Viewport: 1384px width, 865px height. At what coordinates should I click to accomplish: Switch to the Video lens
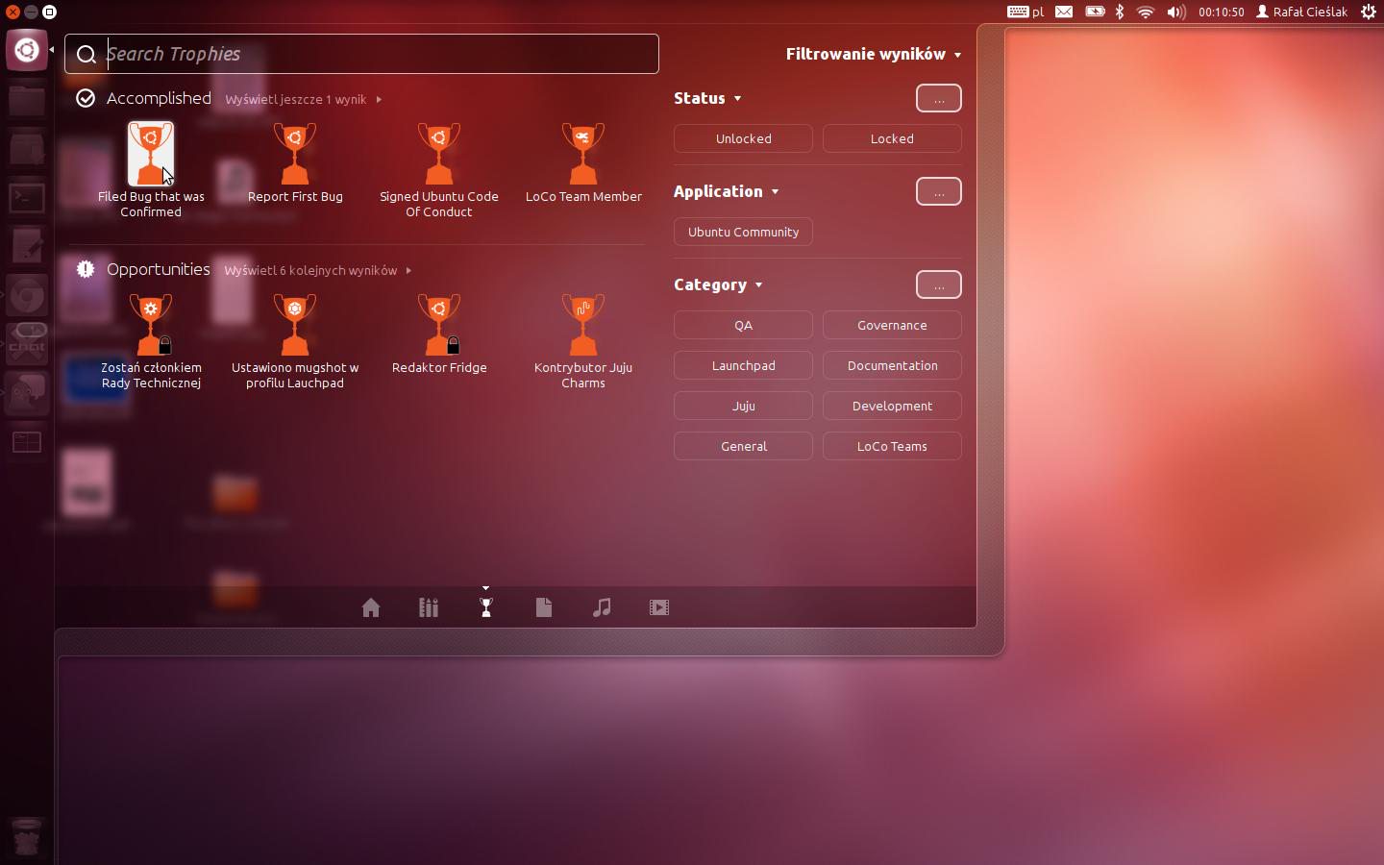[x=659, y=607]
